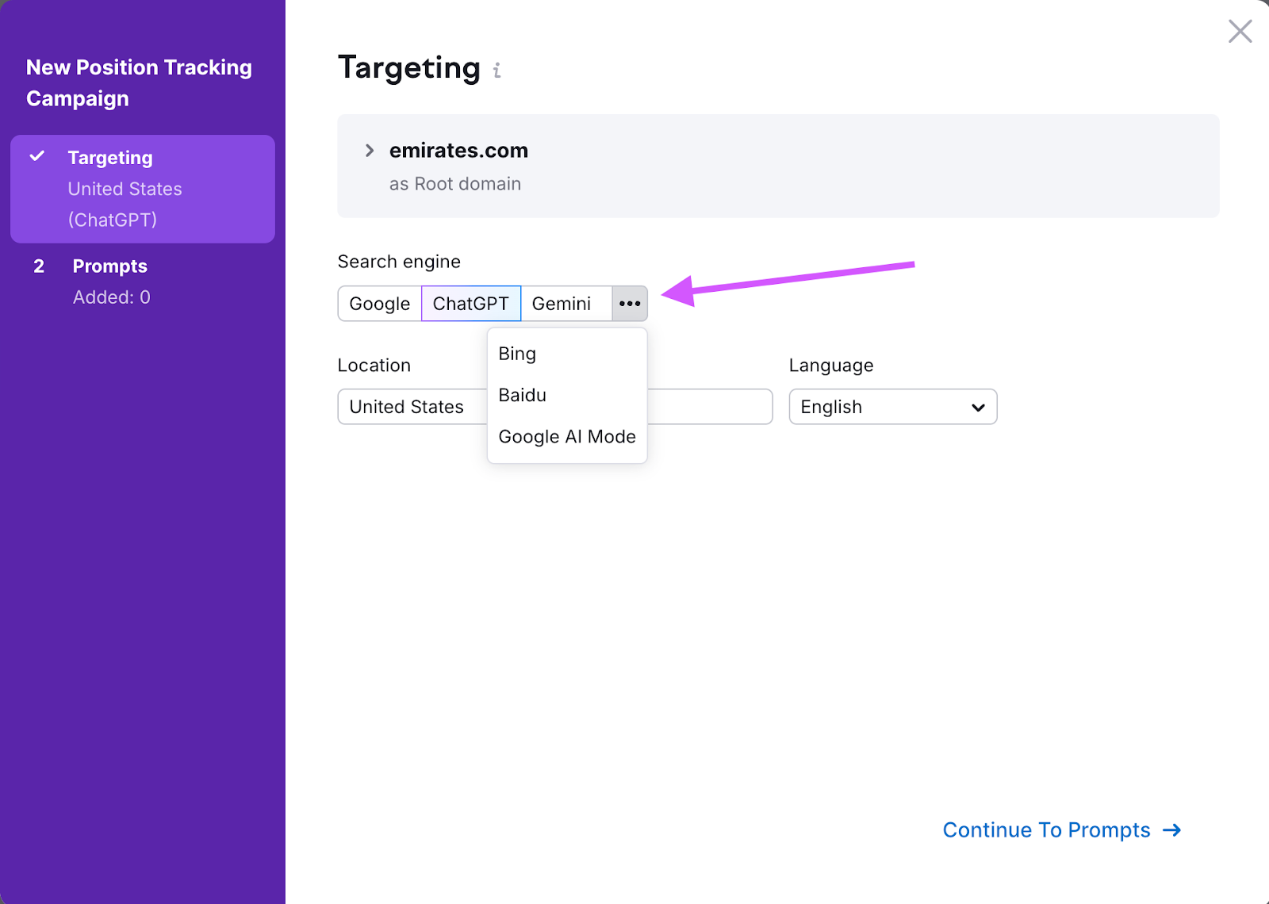Viewport: 1269px width, 904px height.
Task: Click the Language dropdown chevron arrow
Action: (x=978, y=408)
